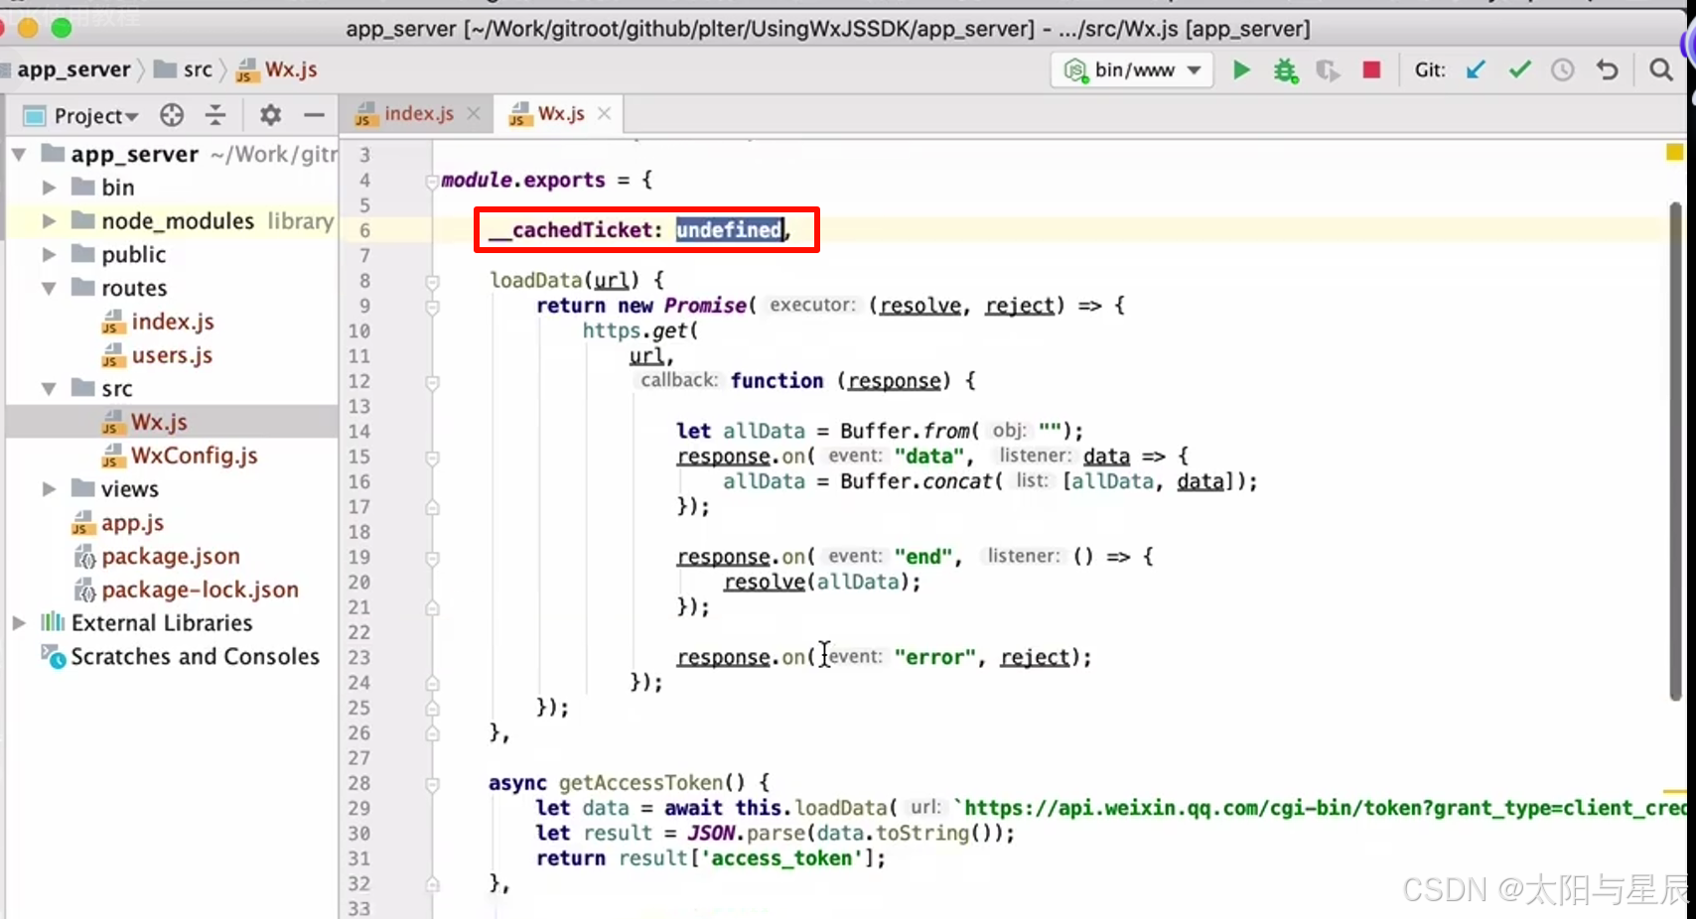
Task: Close the index.js tab
Action: tap(474, 113)
